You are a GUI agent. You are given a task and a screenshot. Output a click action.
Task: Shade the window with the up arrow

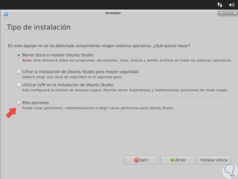click(222, 13)
